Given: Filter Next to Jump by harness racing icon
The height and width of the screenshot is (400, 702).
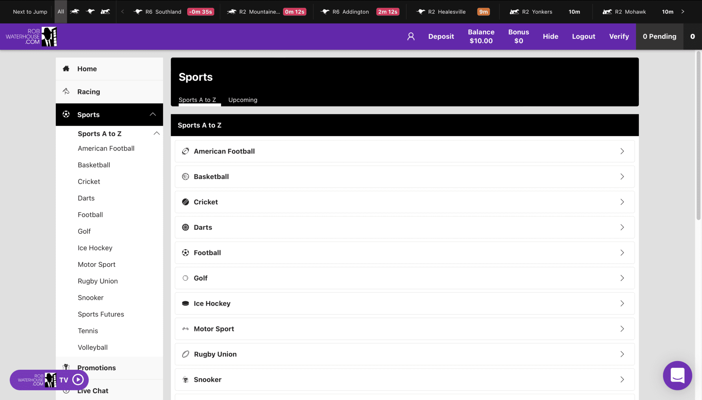Looking at the screenshot, I should click(x=106, y=12).
